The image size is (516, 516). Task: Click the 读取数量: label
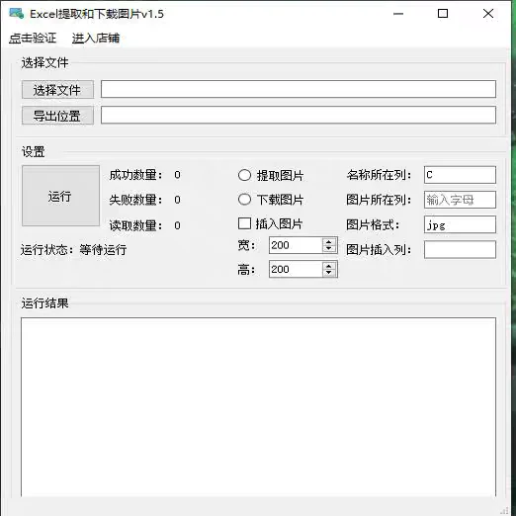(135, 225)
